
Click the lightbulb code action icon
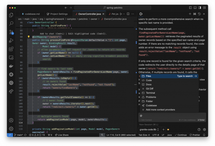pyautogui.click(x=29, y=37)
